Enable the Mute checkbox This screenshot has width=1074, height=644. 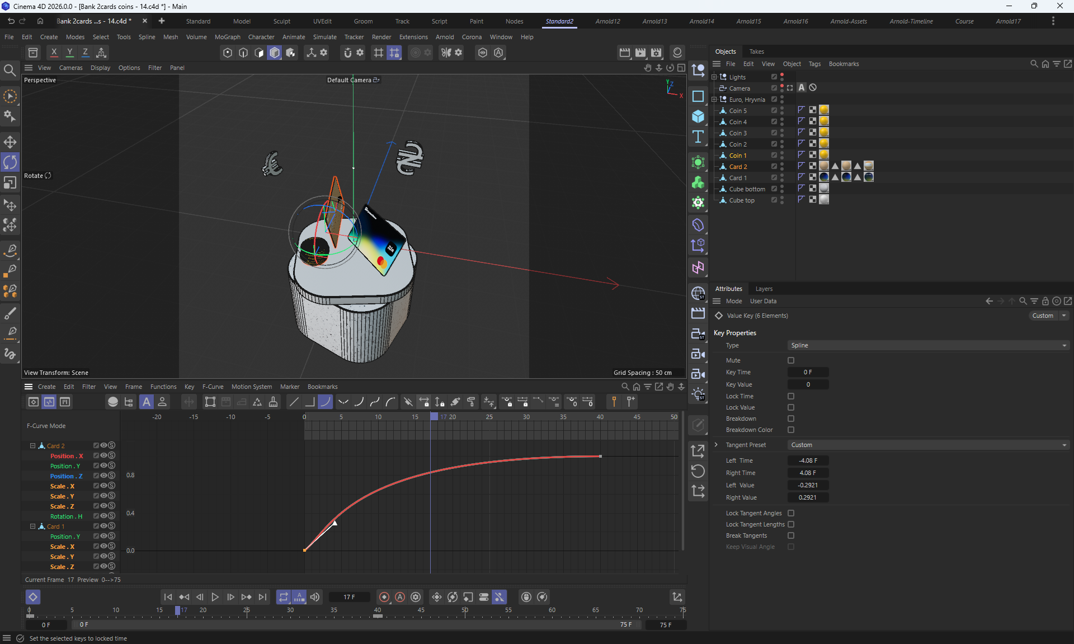[x=791, y=360]
